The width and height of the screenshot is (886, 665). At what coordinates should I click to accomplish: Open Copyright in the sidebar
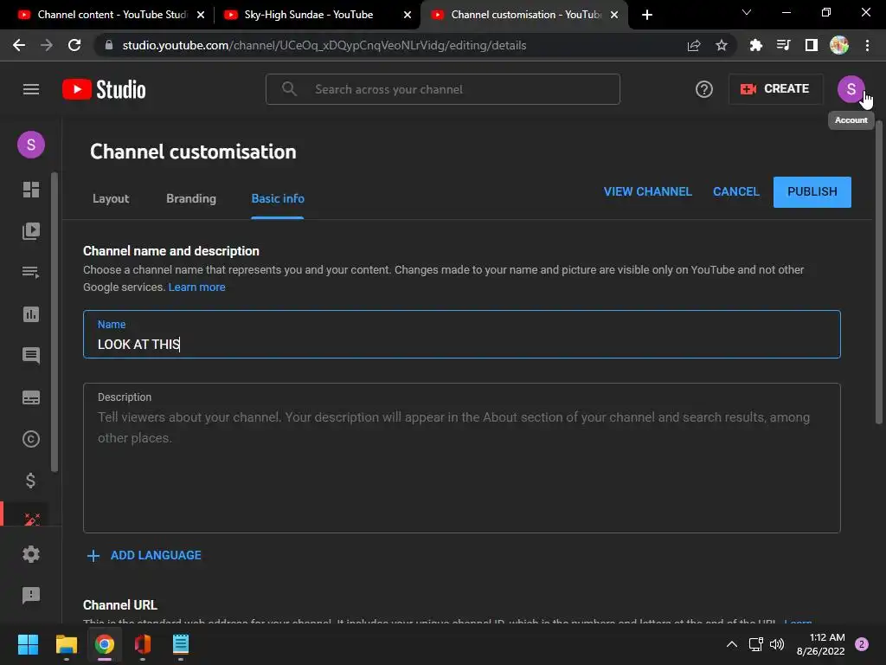coord(31,439)
